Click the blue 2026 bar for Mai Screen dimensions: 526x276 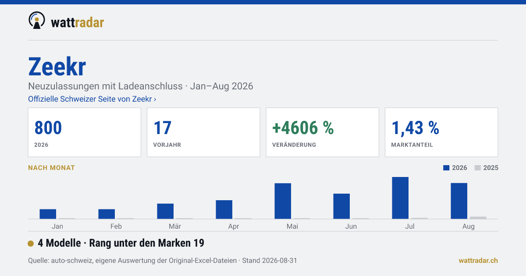pyautogui.click(x=283, y=201)
